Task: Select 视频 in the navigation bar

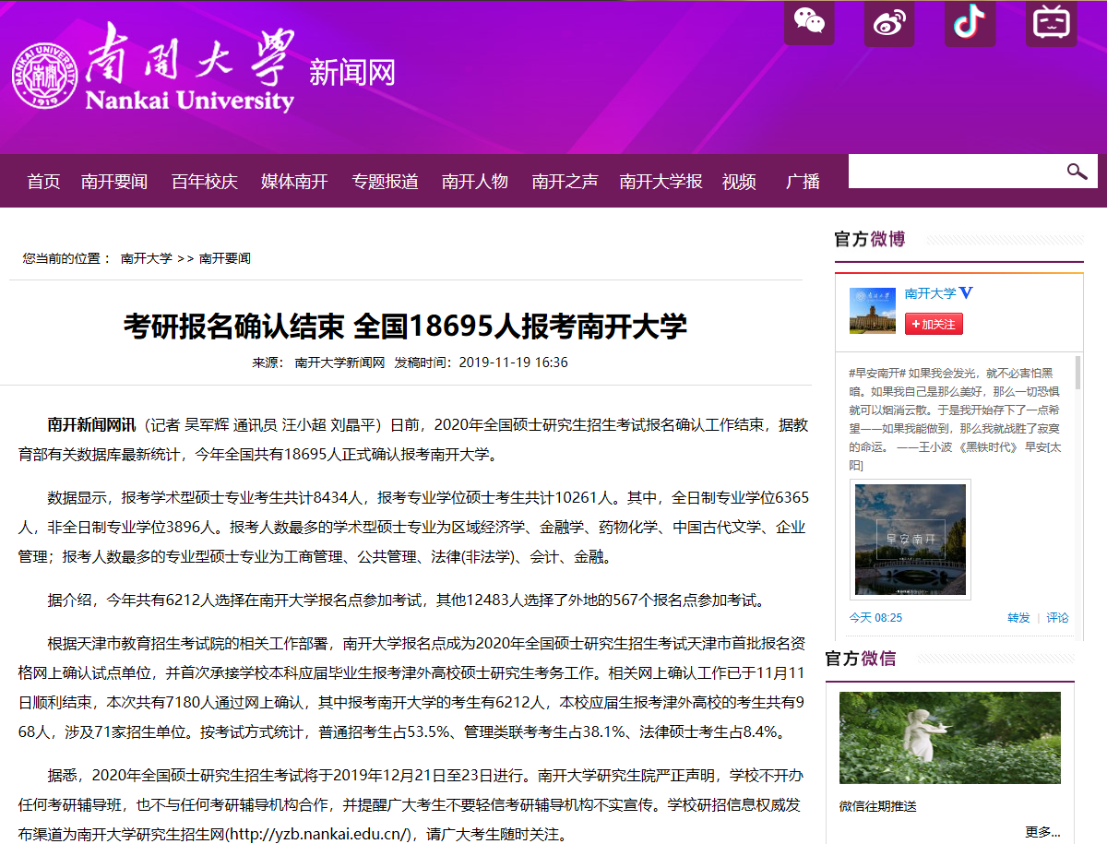Action: [x=739, y=182]
